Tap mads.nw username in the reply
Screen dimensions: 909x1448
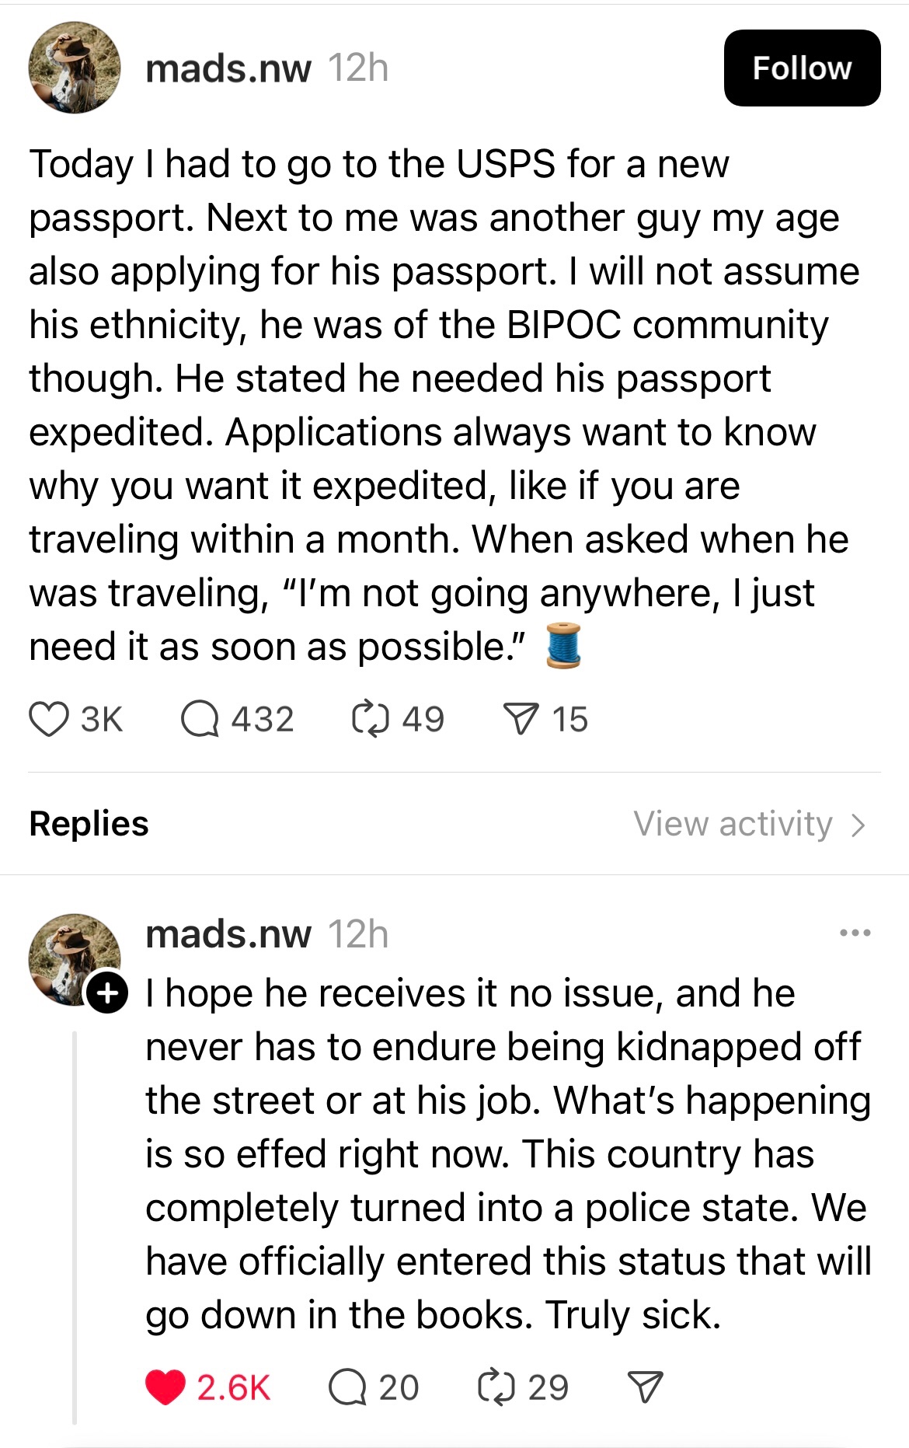click(228, 934)
